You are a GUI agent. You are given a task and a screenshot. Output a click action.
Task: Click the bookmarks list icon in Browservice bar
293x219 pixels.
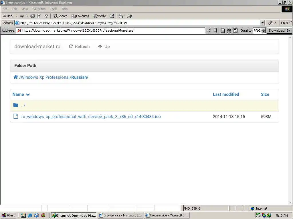(223, 31)
